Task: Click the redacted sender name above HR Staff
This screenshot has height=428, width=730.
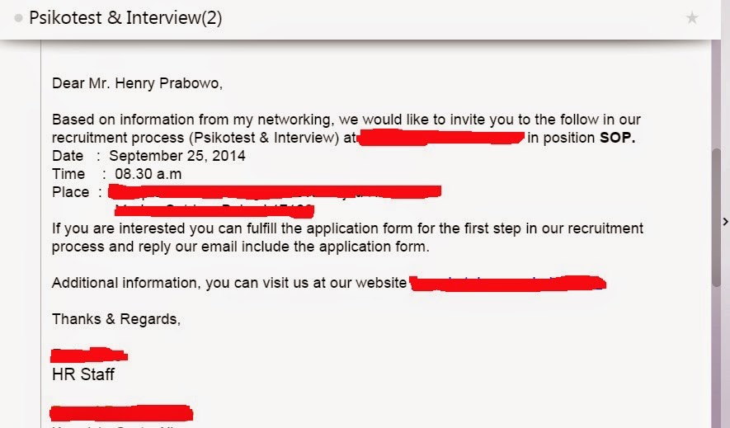Action: [89, 355]
